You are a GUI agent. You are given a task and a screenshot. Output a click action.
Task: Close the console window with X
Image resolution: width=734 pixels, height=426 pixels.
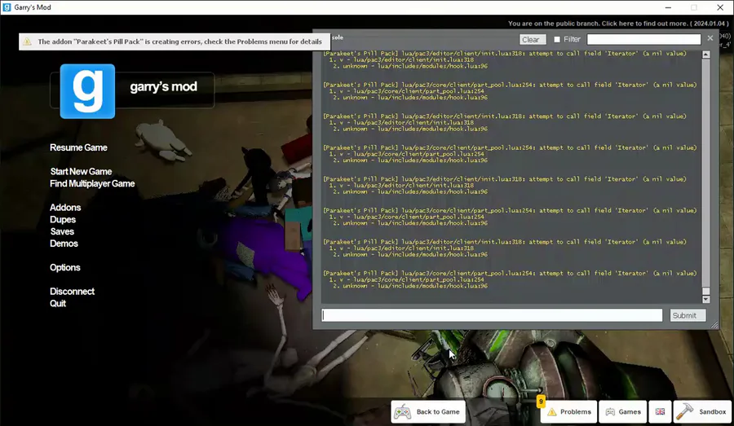710,38
